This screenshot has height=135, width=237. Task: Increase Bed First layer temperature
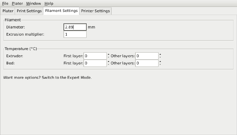[x=108, y=62]
